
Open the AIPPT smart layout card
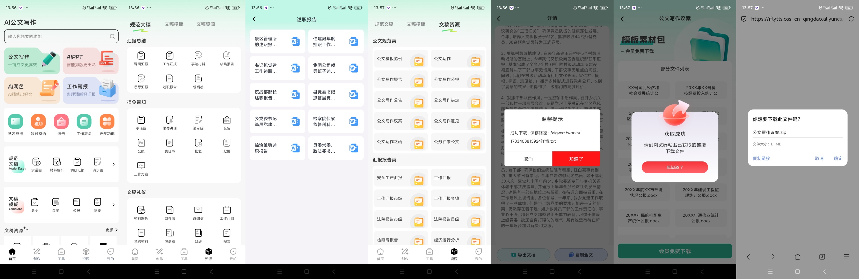[91, 61]
